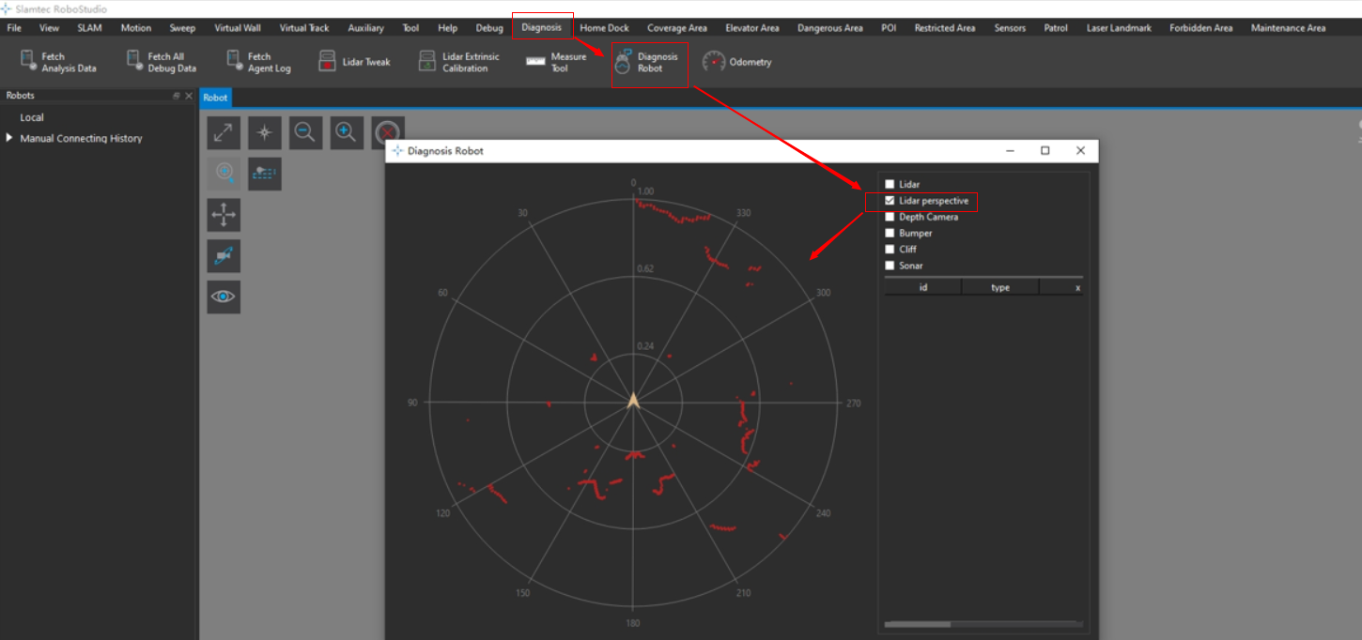Open the Auxiliary tab
Screen dimensions: 1362x640
point(365,28)
